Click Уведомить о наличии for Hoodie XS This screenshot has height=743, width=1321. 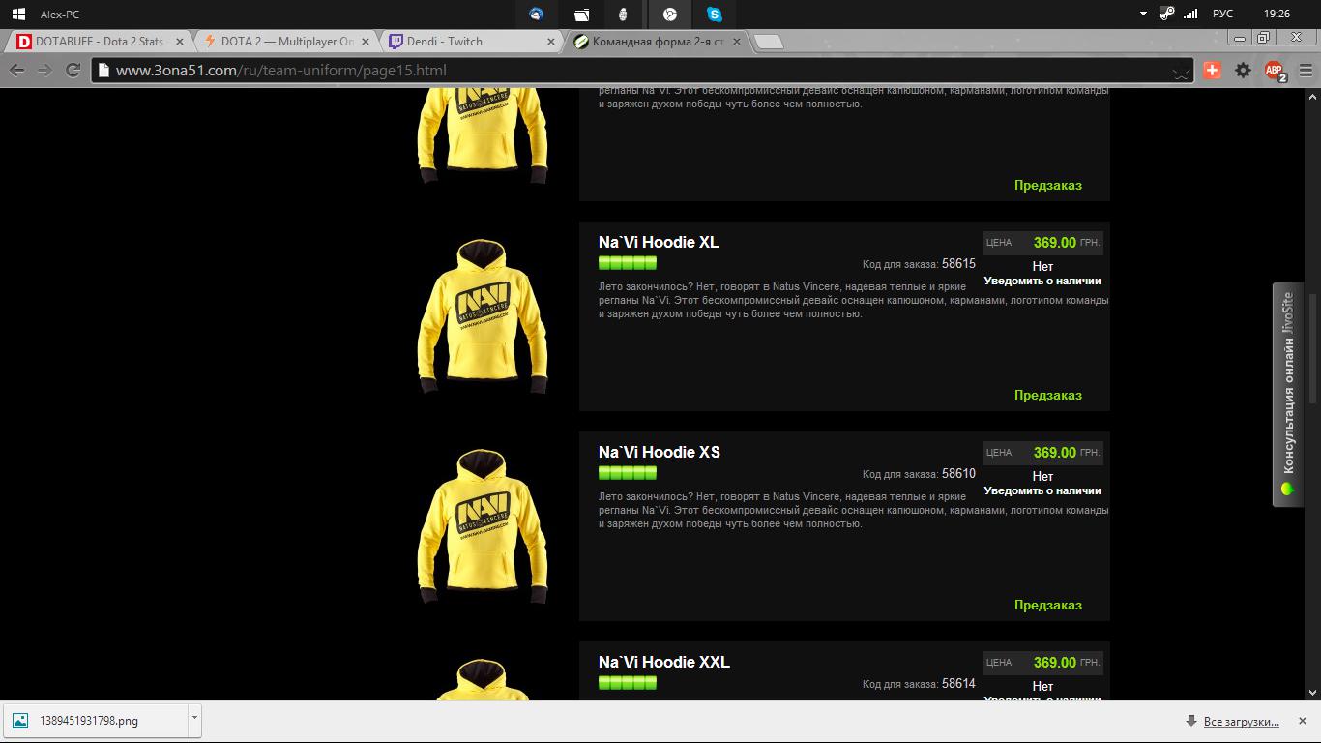(1042, 490)
